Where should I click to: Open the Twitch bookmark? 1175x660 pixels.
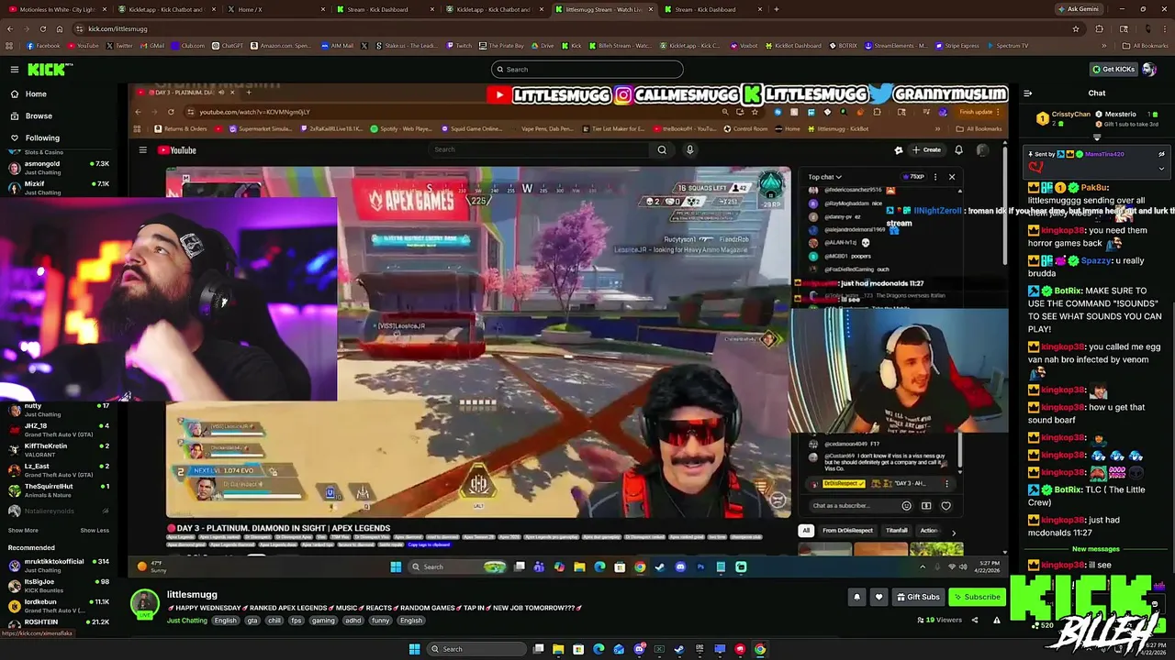tap(459, 46)
